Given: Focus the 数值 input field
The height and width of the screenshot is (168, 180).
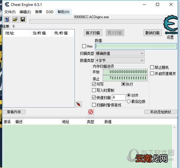Looking at the screenshot, I should (136, 46).
